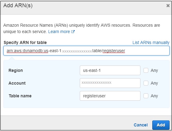Image resolution: width=172 pixels, height=131 pixels.
Task: Select the Account label text
Action: (x=17, y=83)
